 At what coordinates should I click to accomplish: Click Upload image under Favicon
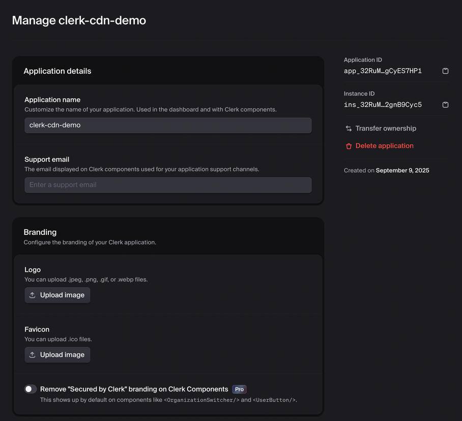click(x=57, y=354)
